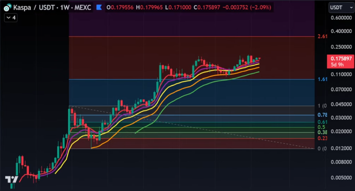
Task: Click the low value L0.171000
Action: pyautogui.click(x=178, y=8)
